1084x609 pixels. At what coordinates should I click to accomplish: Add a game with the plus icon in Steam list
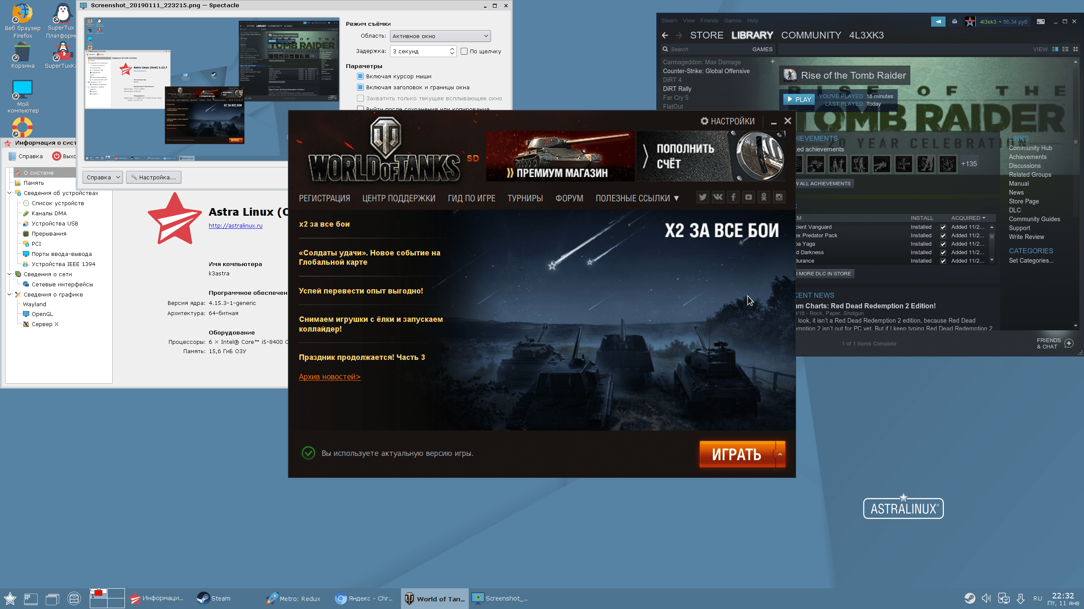pos(772,62)
